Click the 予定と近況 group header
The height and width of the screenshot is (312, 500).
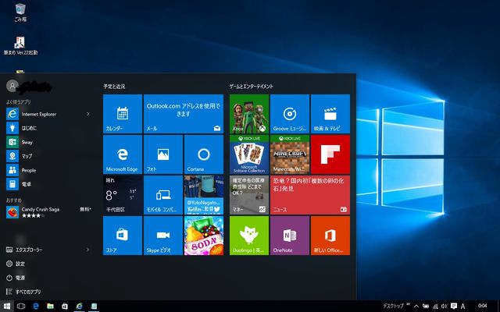(x=114, y=87)
